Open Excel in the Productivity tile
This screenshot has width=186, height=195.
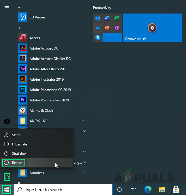point(117,18)
